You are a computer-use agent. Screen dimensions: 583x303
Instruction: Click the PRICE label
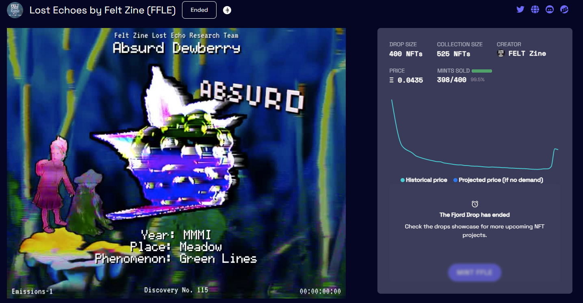pos(397,71)
